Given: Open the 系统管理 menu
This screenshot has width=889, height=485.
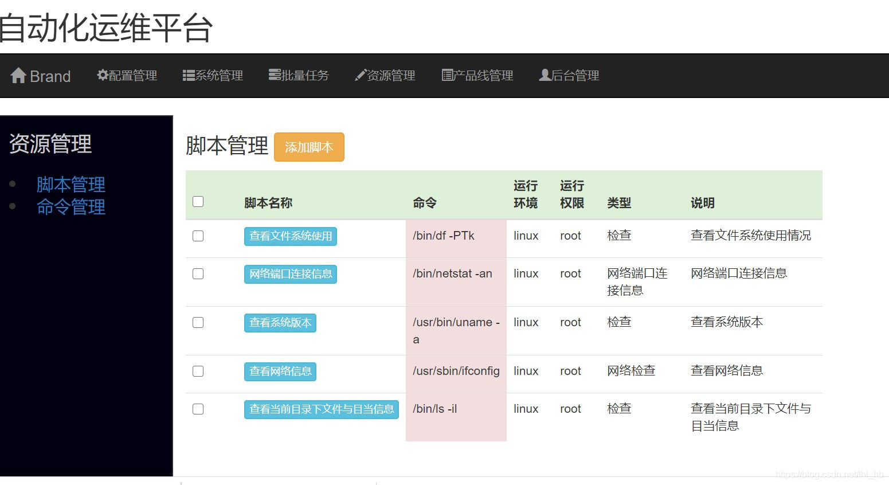Looking at the screenshot, I should pos(213,76).
